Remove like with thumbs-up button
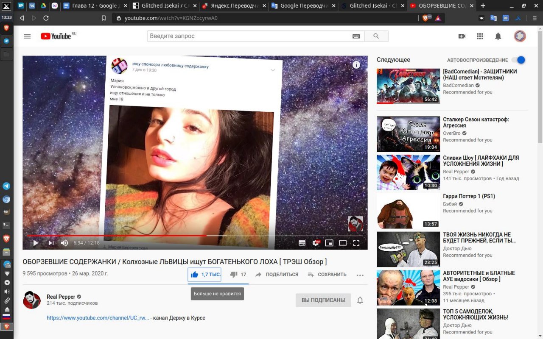Screen dimensions: 543x339 tap(204, 274)
